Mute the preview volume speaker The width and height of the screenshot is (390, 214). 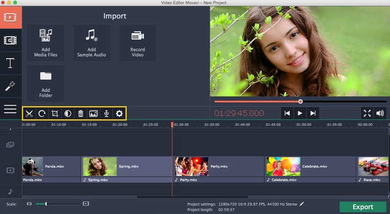pos(380,113)
